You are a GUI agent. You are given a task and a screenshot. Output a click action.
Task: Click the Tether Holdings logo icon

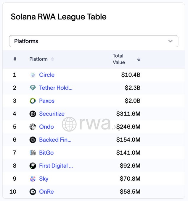coord(33,88)
